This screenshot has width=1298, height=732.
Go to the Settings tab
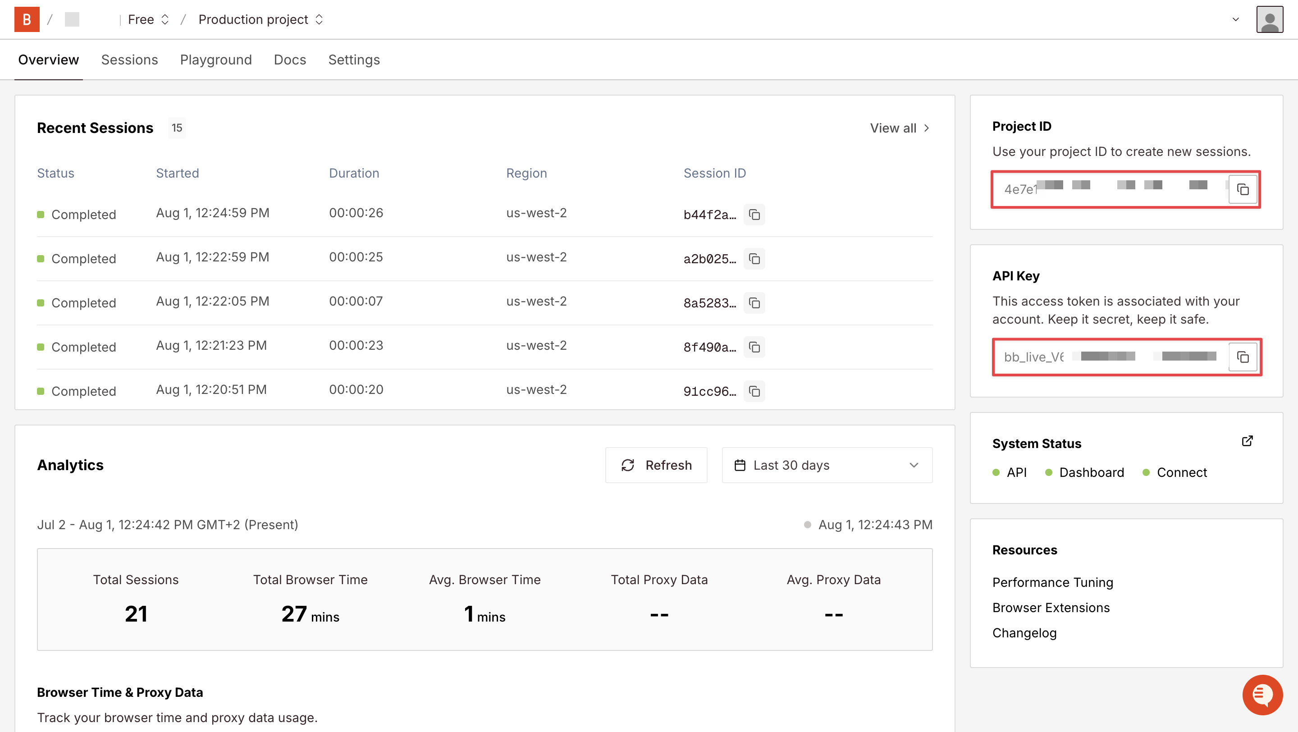(354, 59)
